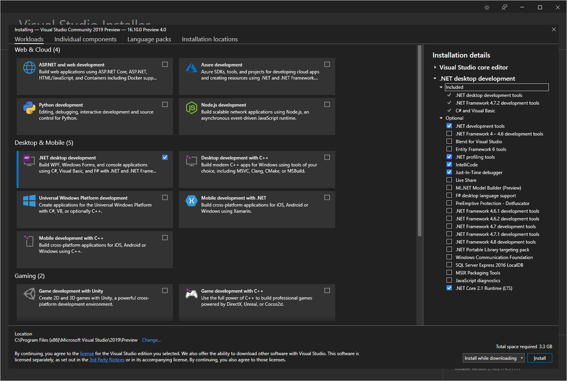Image resolution: width=567 pixels, height=381 pixels.
Task: Select the Included text field
Action: [497, 87]
